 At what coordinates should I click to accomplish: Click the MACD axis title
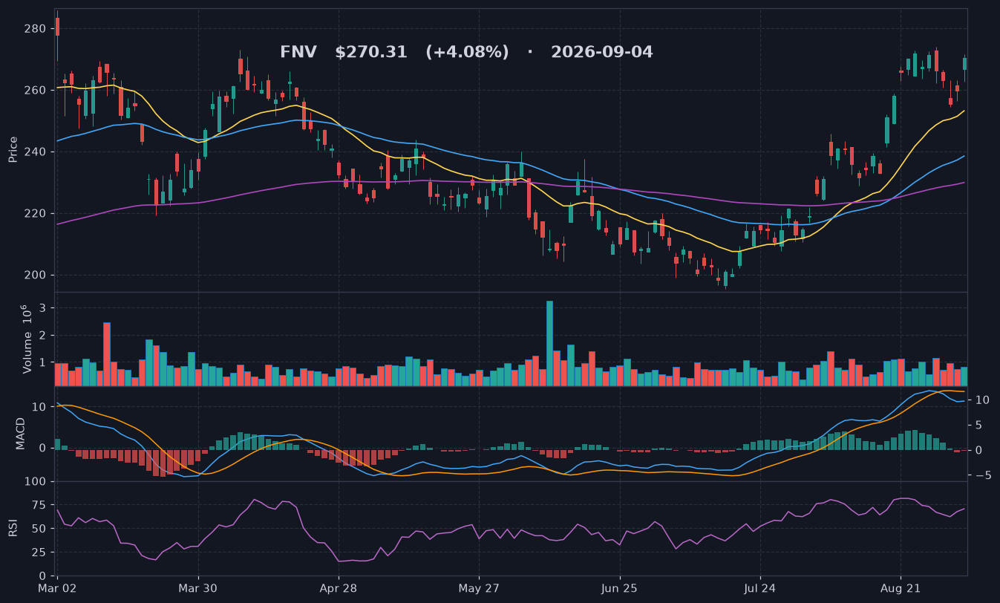pyautogui.click(x=21, y=434)
